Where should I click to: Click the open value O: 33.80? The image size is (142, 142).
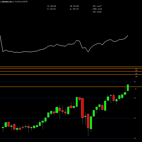[52, 6]
